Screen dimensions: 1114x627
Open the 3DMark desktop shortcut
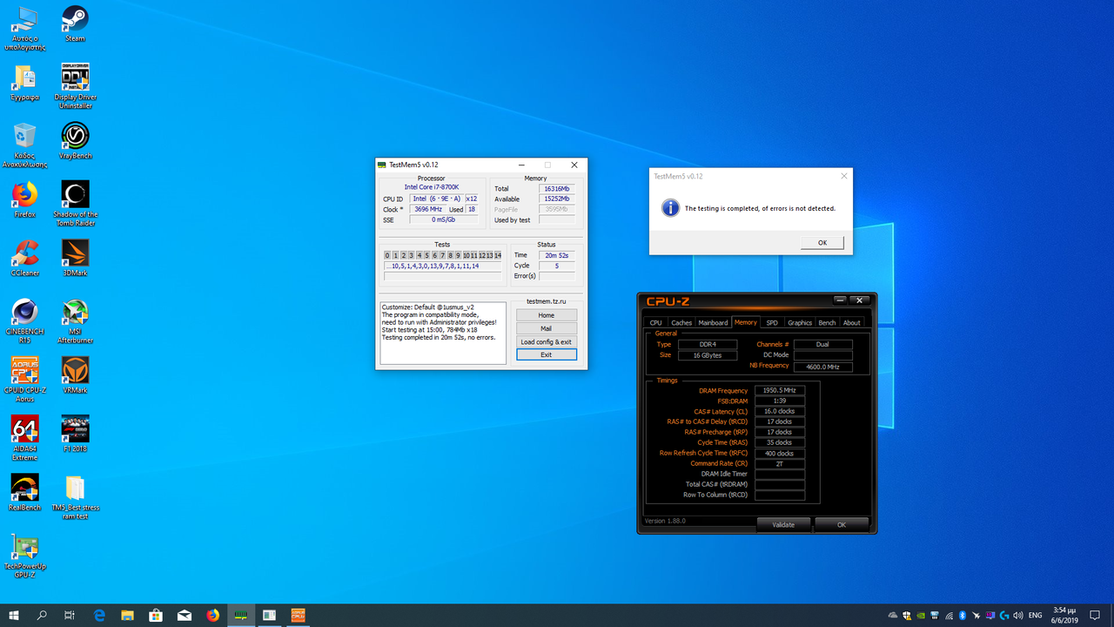[75, 253]
